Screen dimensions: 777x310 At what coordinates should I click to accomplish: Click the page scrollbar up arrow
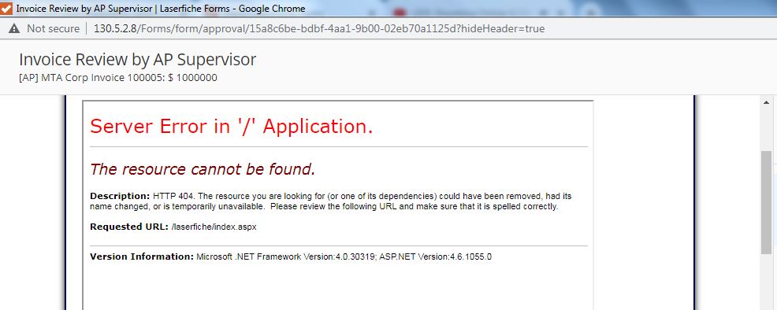click(766, 102)
